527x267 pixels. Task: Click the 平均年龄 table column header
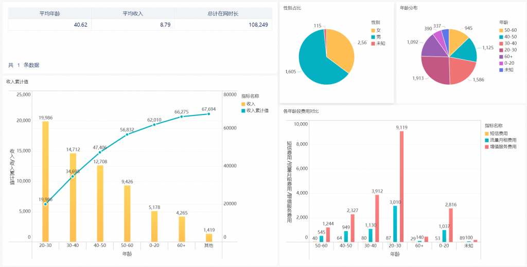click(49, 13)
